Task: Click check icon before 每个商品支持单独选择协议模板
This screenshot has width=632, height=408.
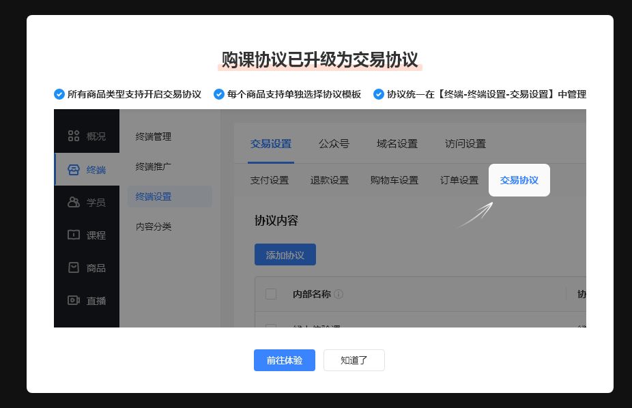Action: point(219,94)
